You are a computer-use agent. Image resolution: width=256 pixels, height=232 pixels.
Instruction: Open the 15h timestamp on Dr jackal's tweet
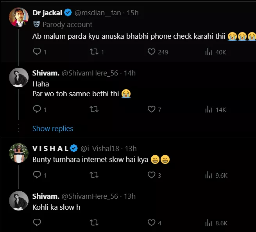(133, 13)
